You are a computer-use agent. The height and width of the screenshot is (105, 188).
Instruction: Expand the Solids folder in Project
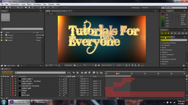[x=4, y=40]
